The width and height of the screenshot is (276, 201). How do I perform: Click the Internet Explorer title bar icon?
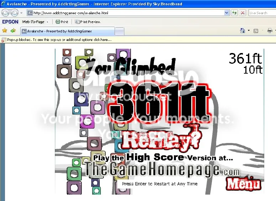pyautogui.click(x=3, y=4)
